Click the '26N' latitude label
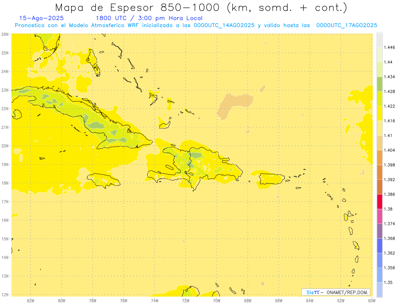The image size is (395, 305). (5, 34)
